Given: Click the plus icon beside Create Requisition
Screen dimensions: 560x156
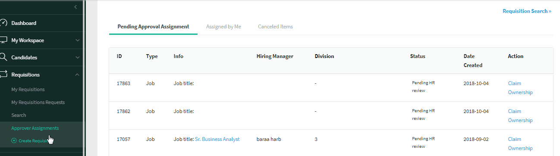Looking at the screenshot, I should click(14, 141).
